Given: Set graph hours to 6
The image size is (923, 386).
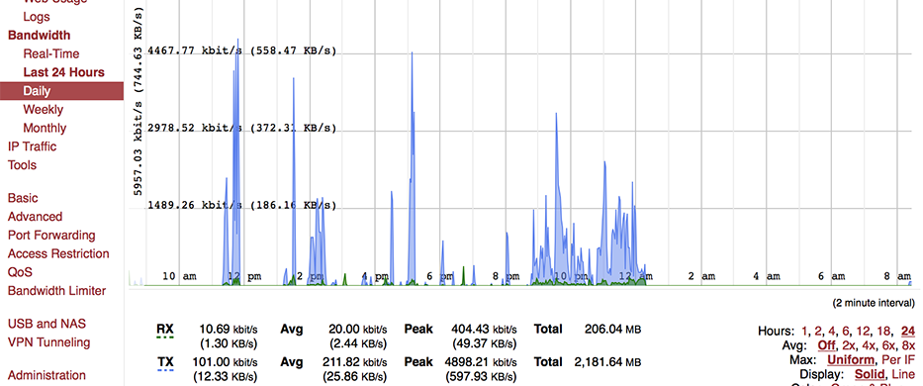Looking at the screenshot, I should pos(846,332).
